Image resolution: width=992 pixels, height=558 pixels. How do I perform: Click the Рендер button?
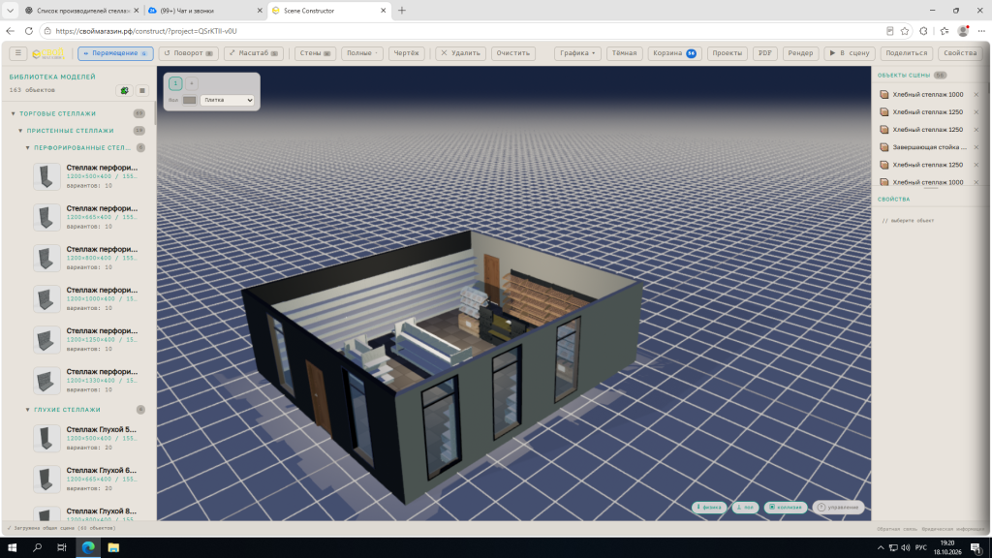pos(800,53)
